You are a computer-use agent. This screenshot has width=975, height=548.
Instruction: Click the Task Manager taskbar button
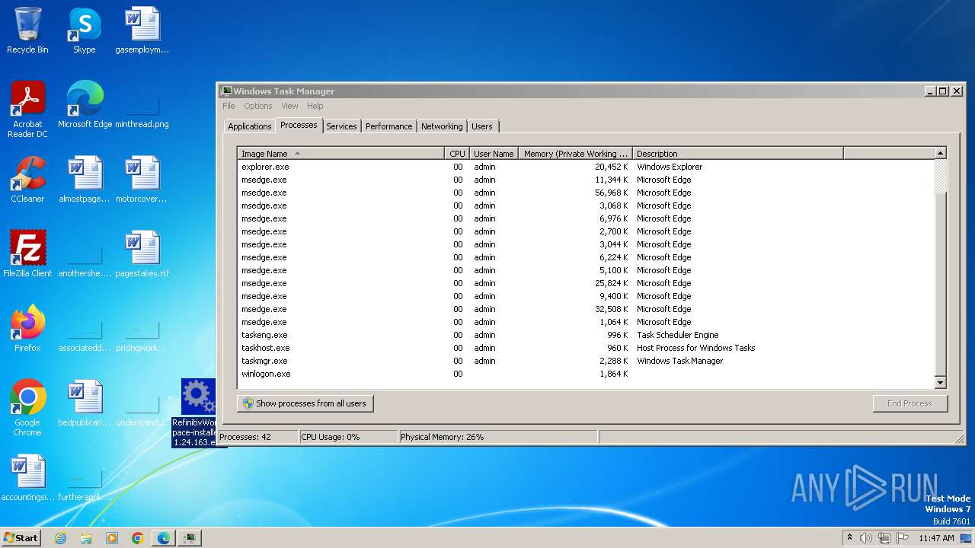190,538
